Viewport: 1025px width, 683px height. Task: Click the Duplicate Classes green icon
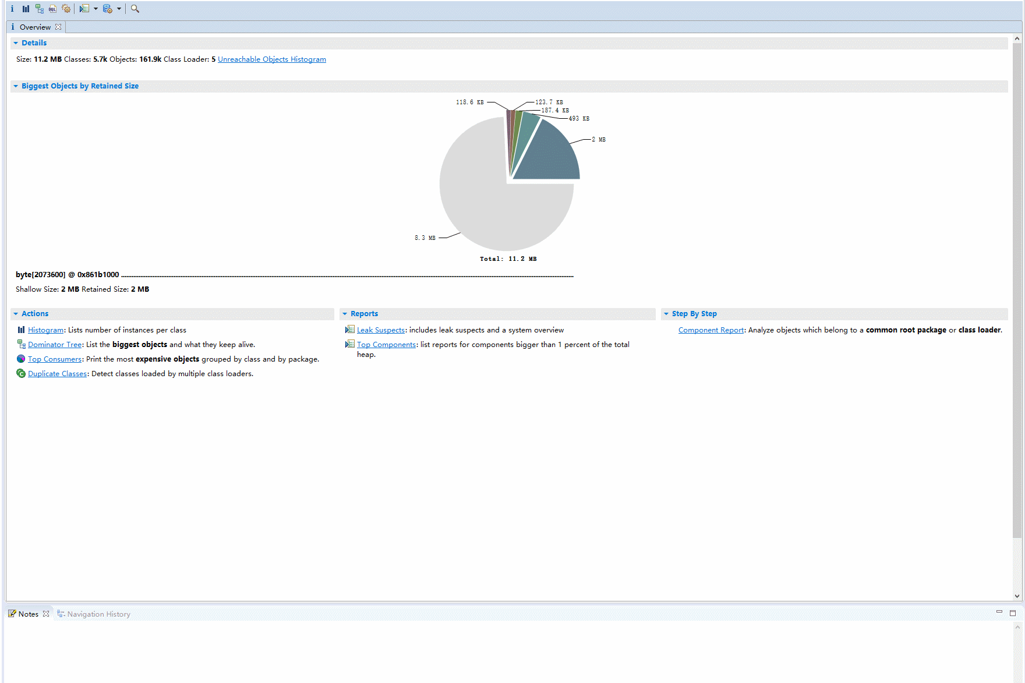(21, 373)
